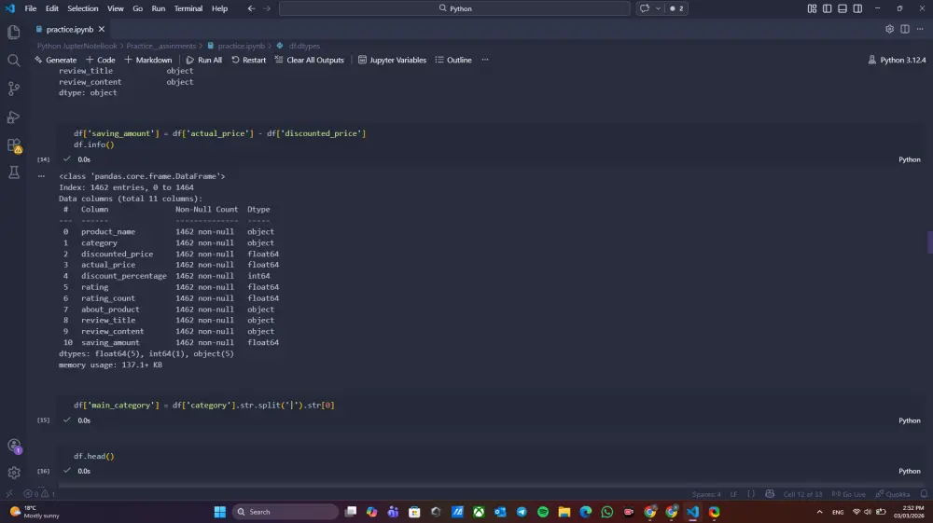Add a new Markdown cell
Image resolution: width=933 pixels, height=523 pixels.
pyautogui.click(x=148, y=60)
